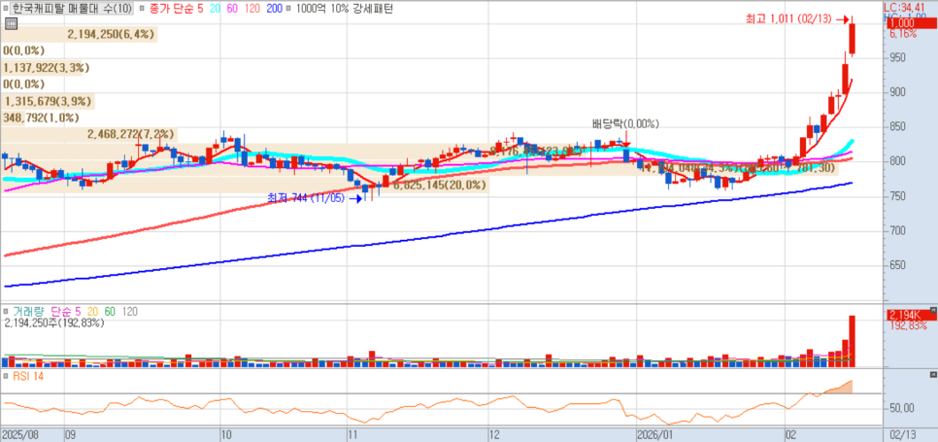This screenshot has height=442, width=938.
Task: Click the 1,137,922(3.3%) volume profile bar
Action: 42,68
